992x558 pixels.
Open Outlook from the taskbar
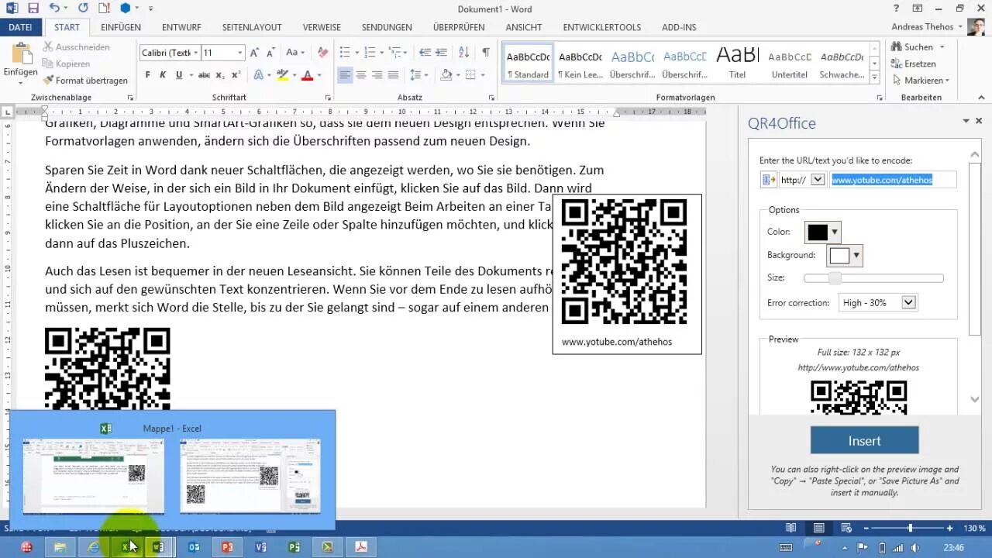194,547
